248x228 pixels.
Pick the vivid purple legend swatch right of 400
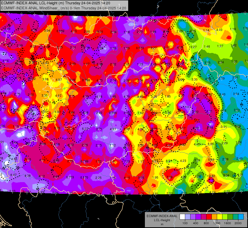[198, 217]
